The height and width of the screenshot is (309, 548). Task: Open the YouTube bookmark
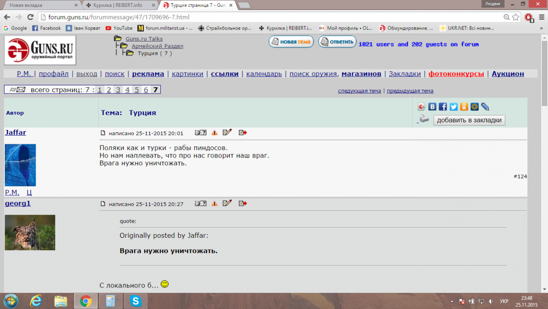[x=119, y=28]
